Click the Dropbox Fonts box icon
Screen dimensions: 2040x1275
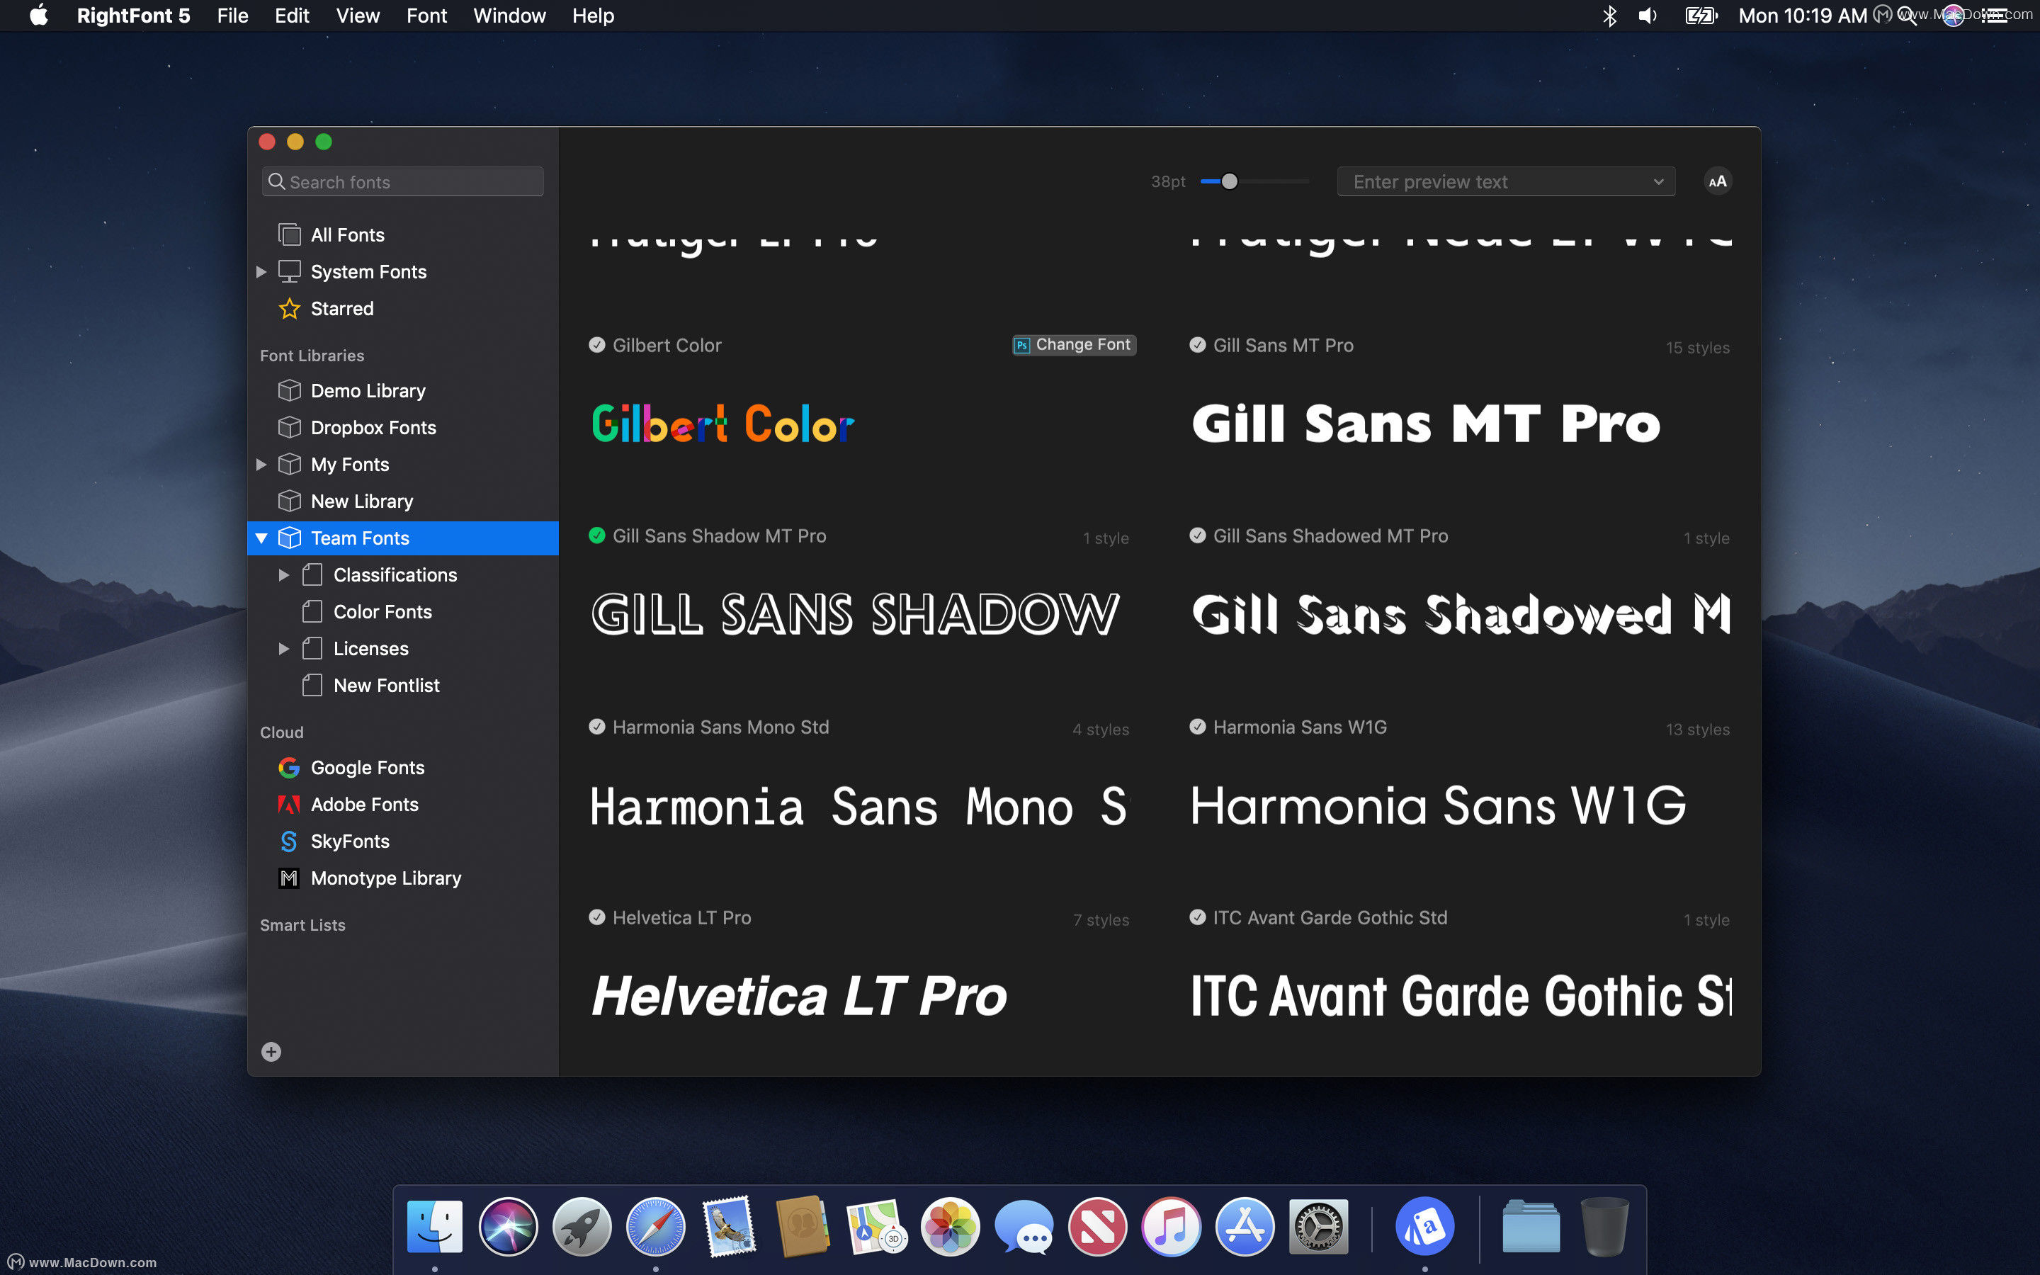[289, 428]
